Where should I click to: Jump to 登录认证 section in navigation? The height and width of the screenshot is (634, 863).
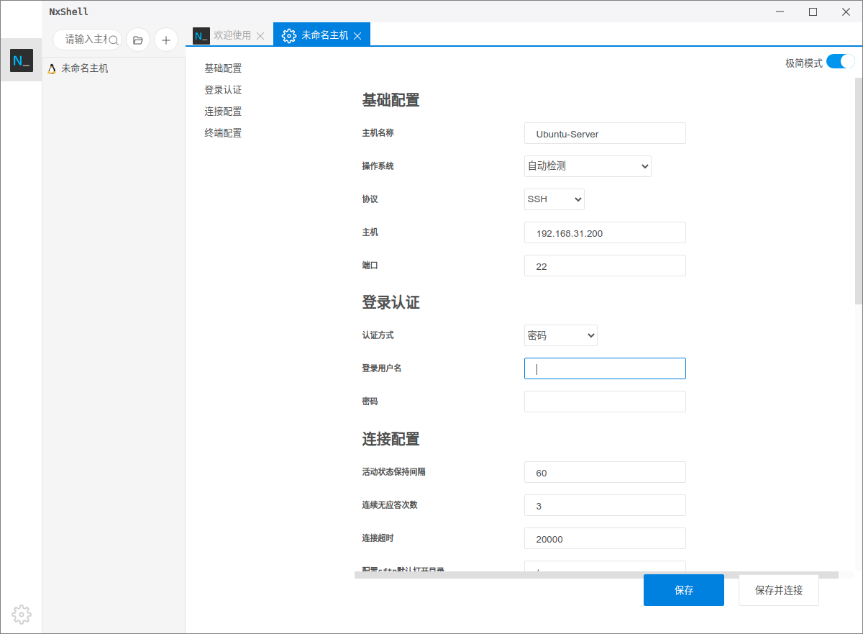223,90
